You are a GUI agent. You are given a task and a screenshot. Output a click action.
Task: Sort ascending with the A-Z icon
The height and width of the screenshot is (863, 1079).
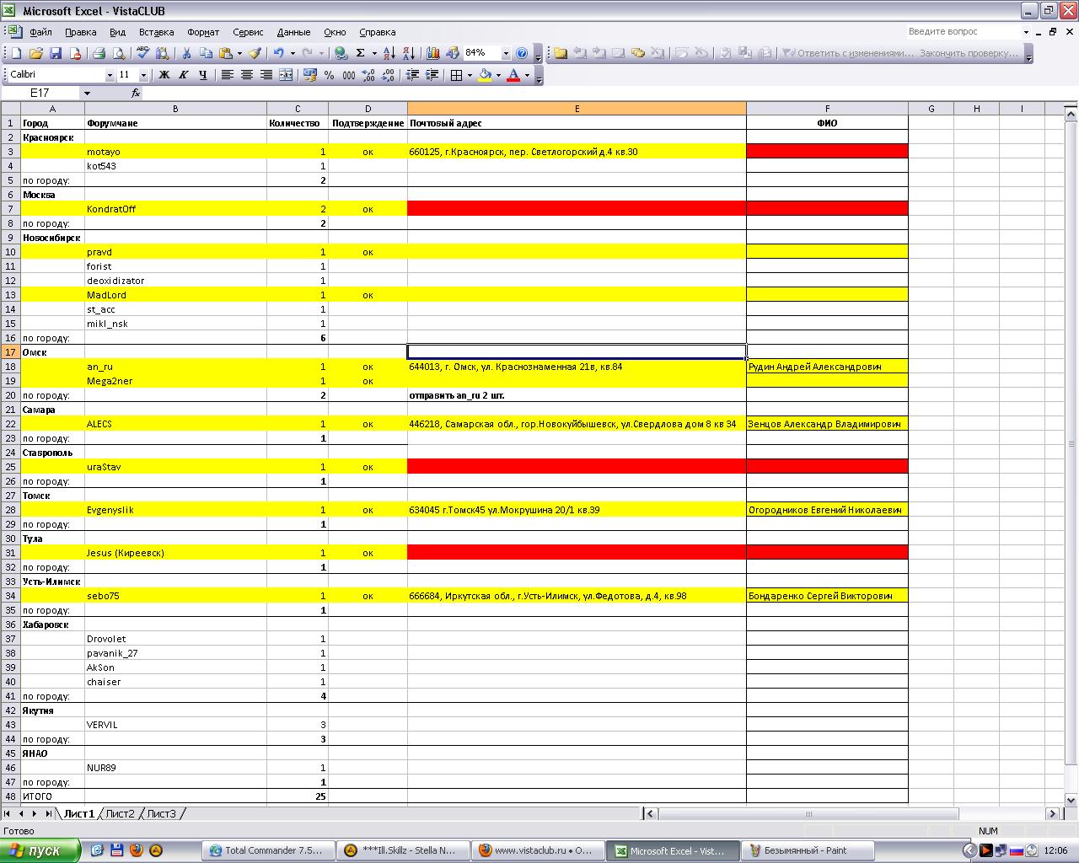point(389,53)
